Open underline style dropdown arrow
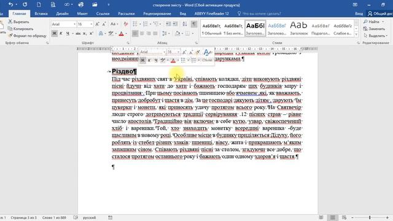The width and height of the screenshot is (393, 221). [x=72, y=33]
